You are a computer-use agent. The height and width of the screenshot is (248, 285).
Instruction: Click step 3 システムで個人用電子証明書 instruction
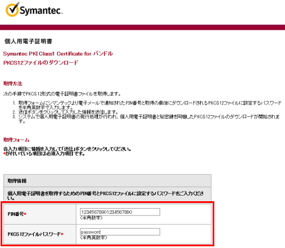[149, 119]
